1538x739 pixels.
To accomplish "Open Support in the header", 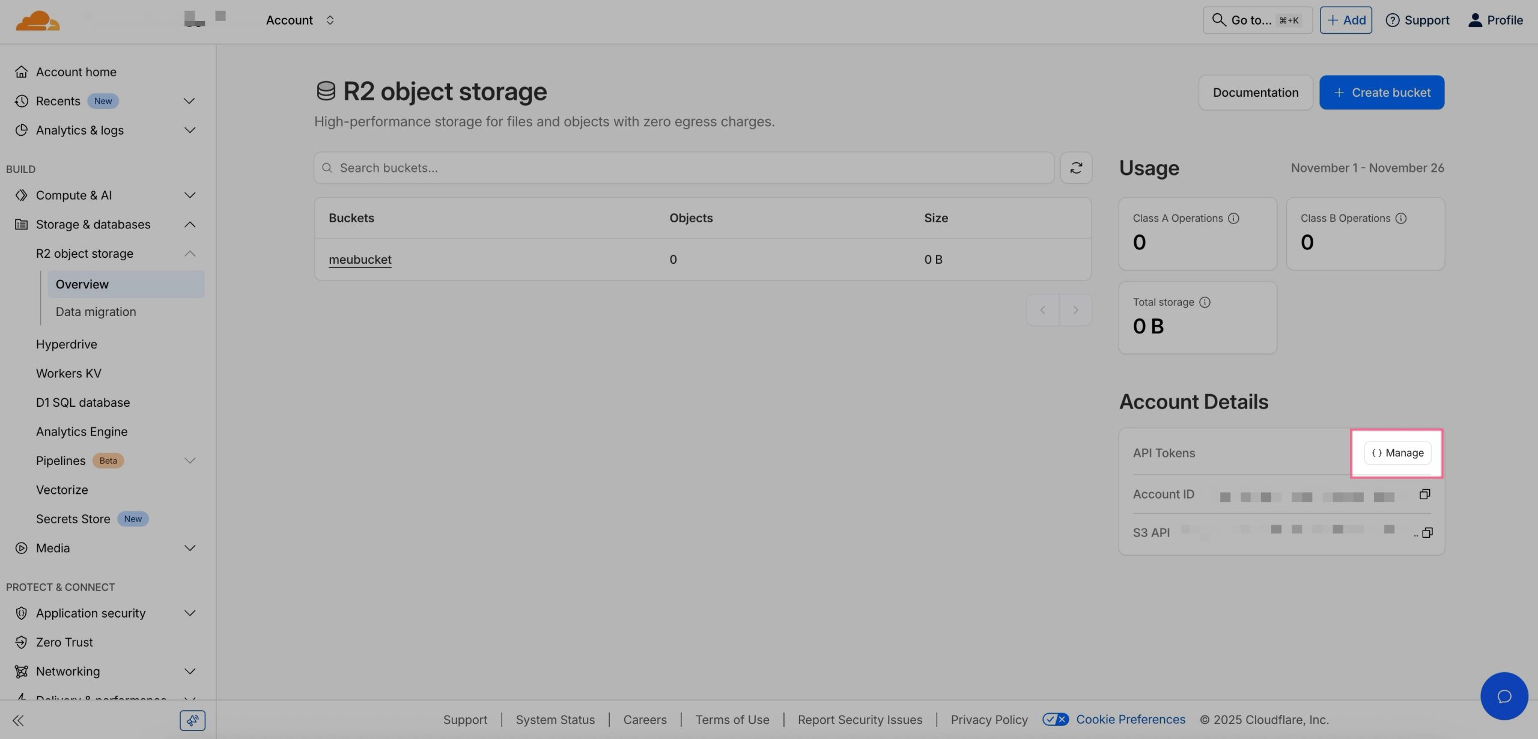I will click(x=1417, y=20).
